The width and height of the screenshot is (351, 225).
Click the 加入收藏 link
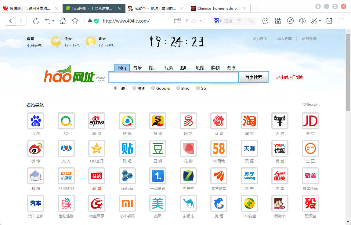(284, 39)
